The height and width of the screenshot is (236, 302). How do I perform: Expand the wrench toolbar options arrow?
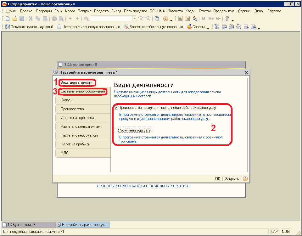(x=233, y=20)
